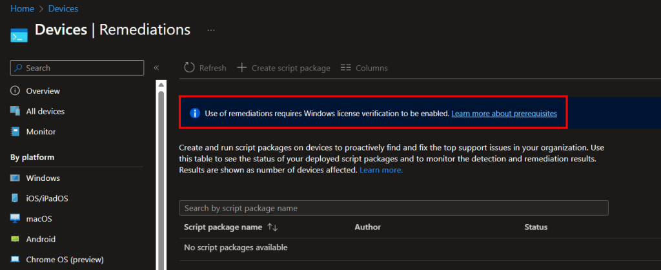This screenshot has height=270, width=661.
Task: Click the sidebar Search box
Action: (77, 68)
